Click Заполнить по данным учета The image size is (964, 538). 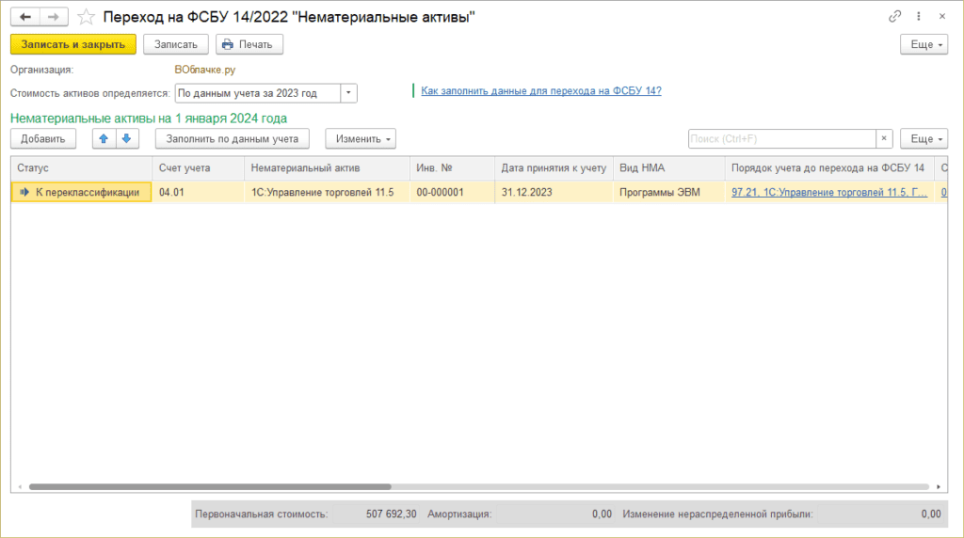click(x=233, y=138)
